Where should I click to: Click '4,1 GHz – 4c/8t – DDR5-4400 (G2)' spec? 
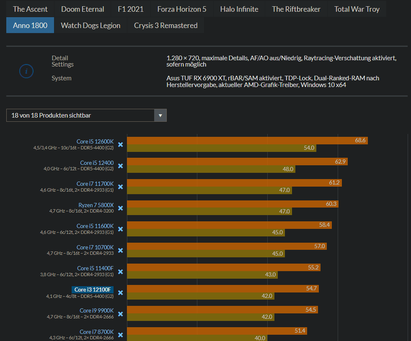pyautogui.click(x=80, y=296)
